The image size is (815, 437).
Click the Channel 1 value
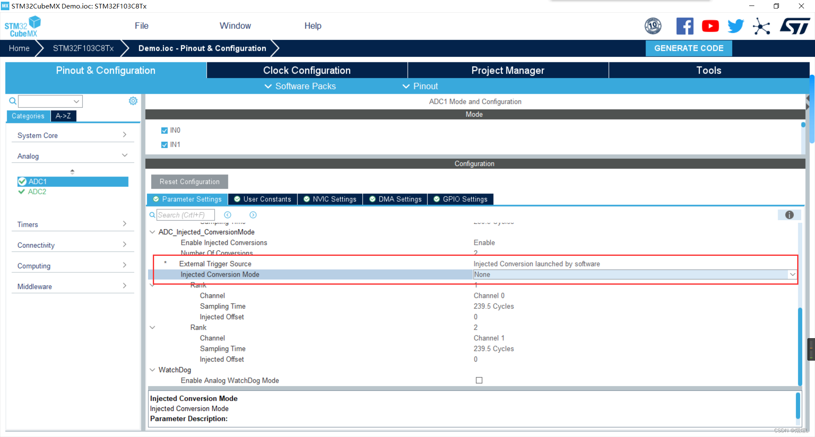[489, 338]
